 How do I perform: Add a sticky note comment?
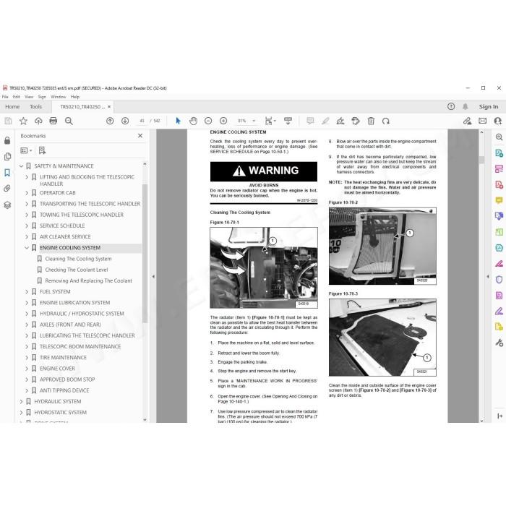[310, 121]
